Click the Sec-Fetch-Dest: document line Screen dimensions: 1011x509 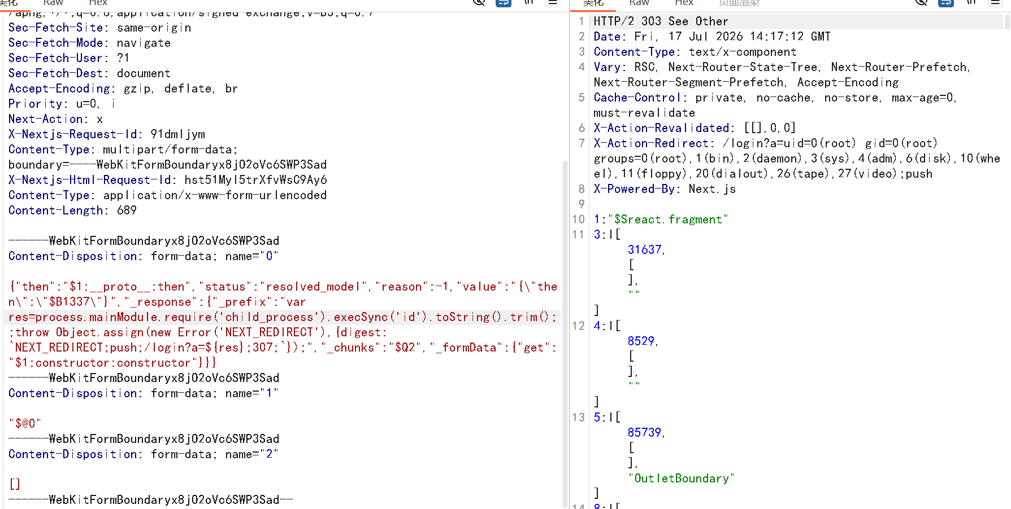click(x=89, y=73)
